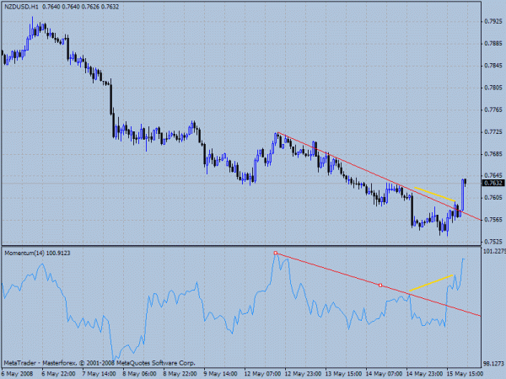Click the Momentum(14) 100.9123 indicator label
This screenshot has width=506, height=379.
pos(37,253)
